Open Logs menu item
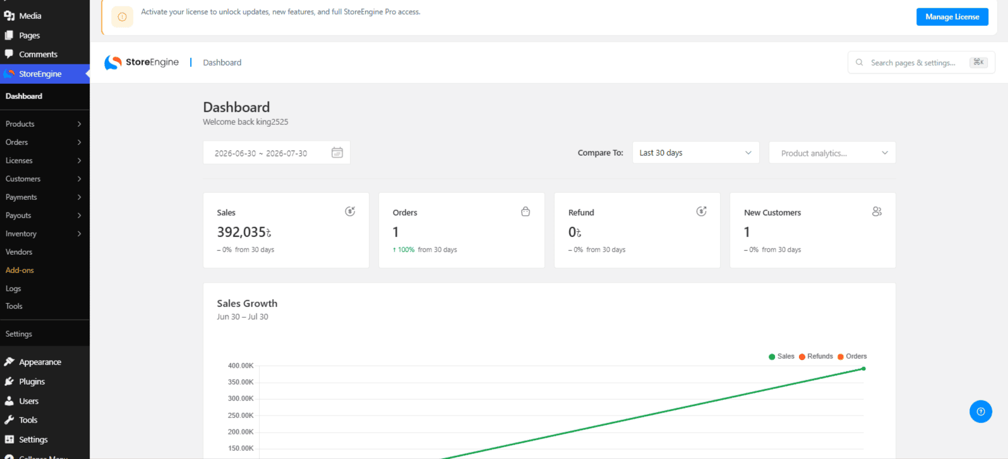 click(13, 288)
